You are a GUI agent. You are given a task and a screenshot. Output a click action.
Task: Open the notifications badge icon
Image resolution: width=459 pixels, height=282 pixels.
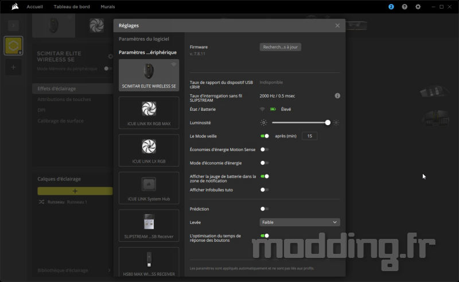[x=391, y=7]
